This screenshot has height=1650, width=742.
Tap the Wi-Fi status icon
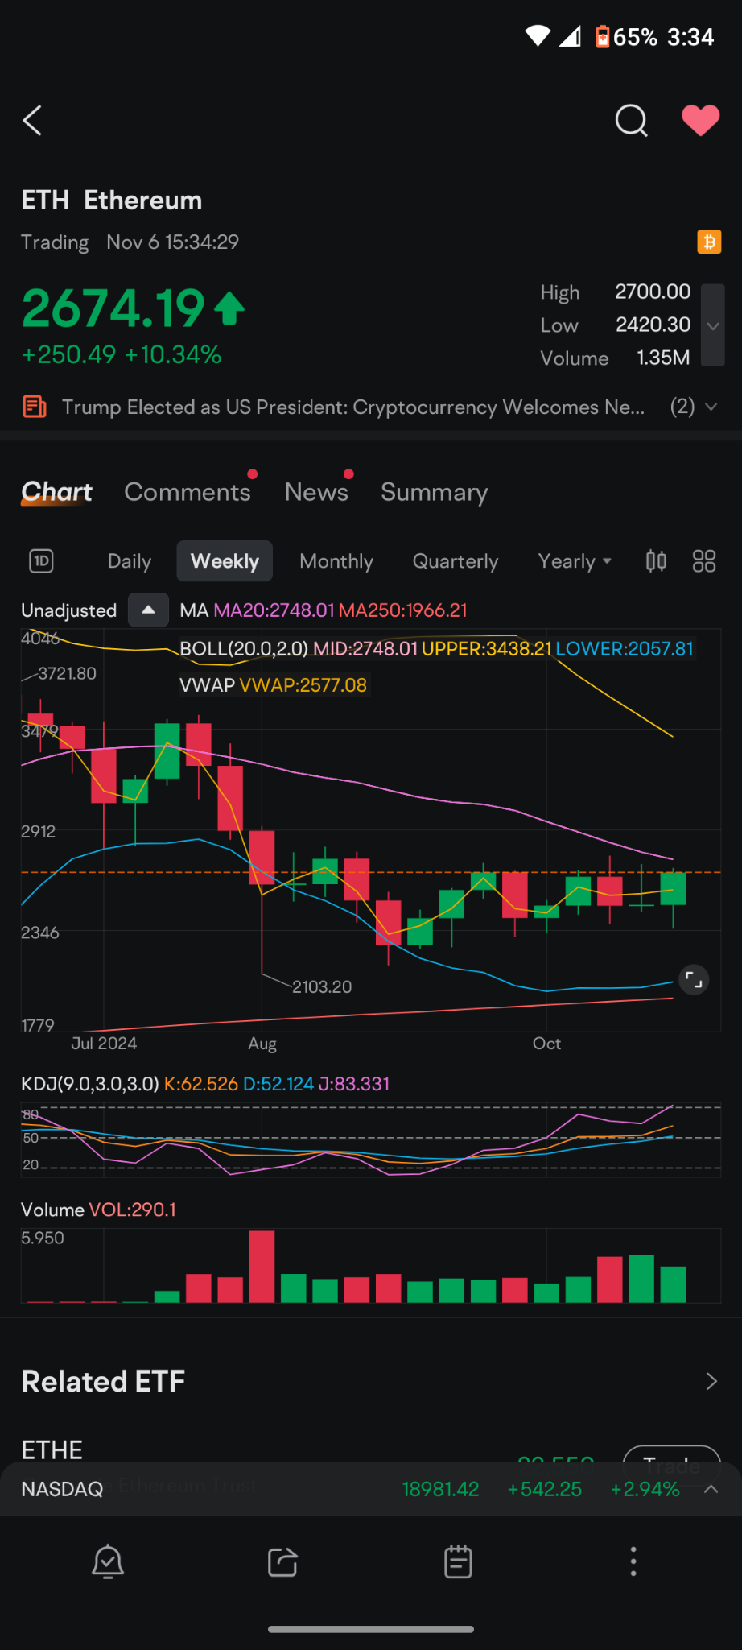point(538,36)
